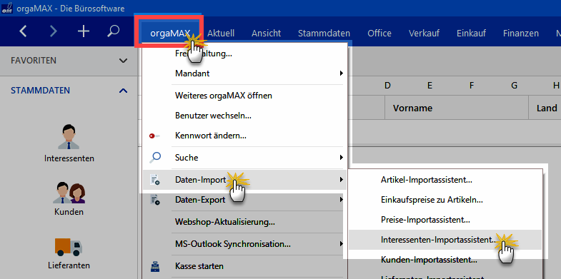This screenshot has width=561, height=279.
Task: Select Webshop-Aktualisierung...
Action: tap(225, 222)
